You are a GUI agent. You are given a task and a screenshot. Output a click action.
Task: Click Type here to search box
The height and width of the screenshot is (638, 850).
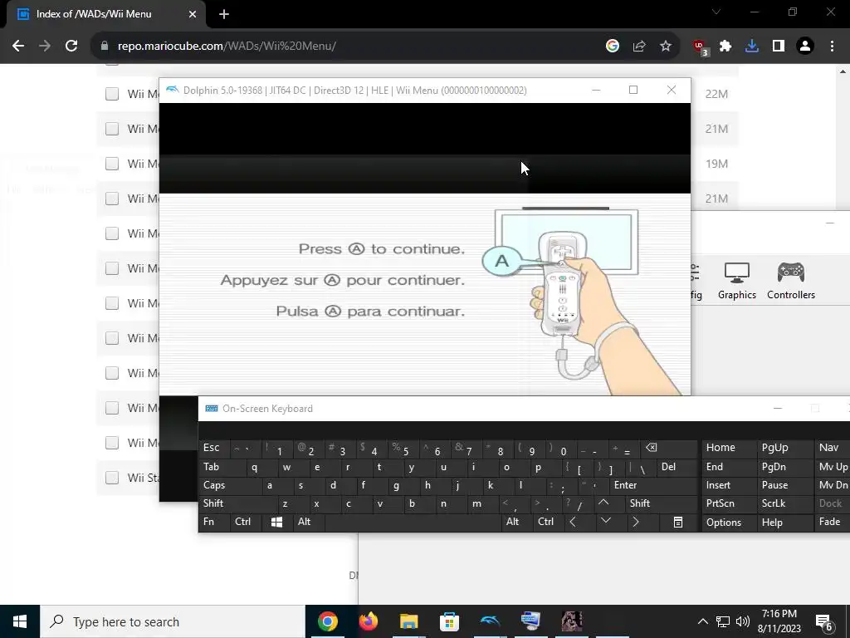173,621
